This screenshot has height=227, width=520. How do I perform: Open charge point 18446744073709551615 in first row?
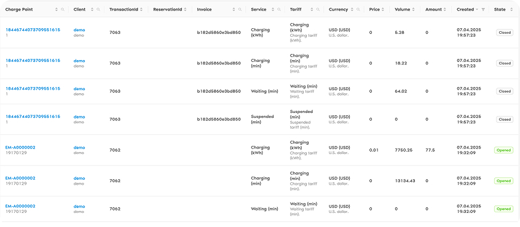click(x=33, y=30)
